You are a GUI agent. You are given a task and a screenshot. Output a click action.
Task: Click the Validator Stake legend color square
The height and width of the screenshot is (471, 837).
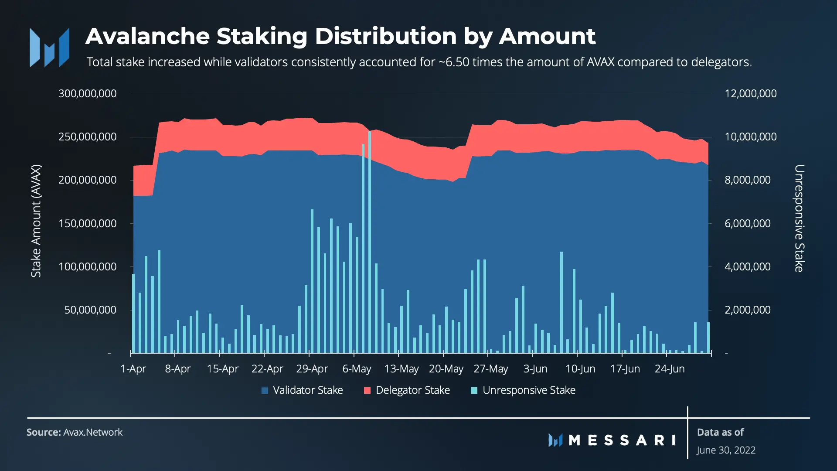[x=265, y=390]
